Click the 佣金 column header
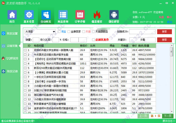This screenshot has height=123, width=176. [x=114, y=46]
